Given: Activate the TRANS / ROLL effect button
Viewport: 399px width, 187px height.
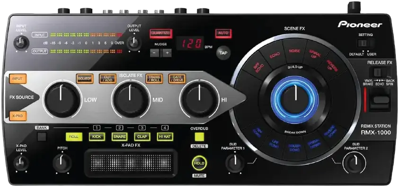Looking at the screenshot, I should [x=154, y=79].
